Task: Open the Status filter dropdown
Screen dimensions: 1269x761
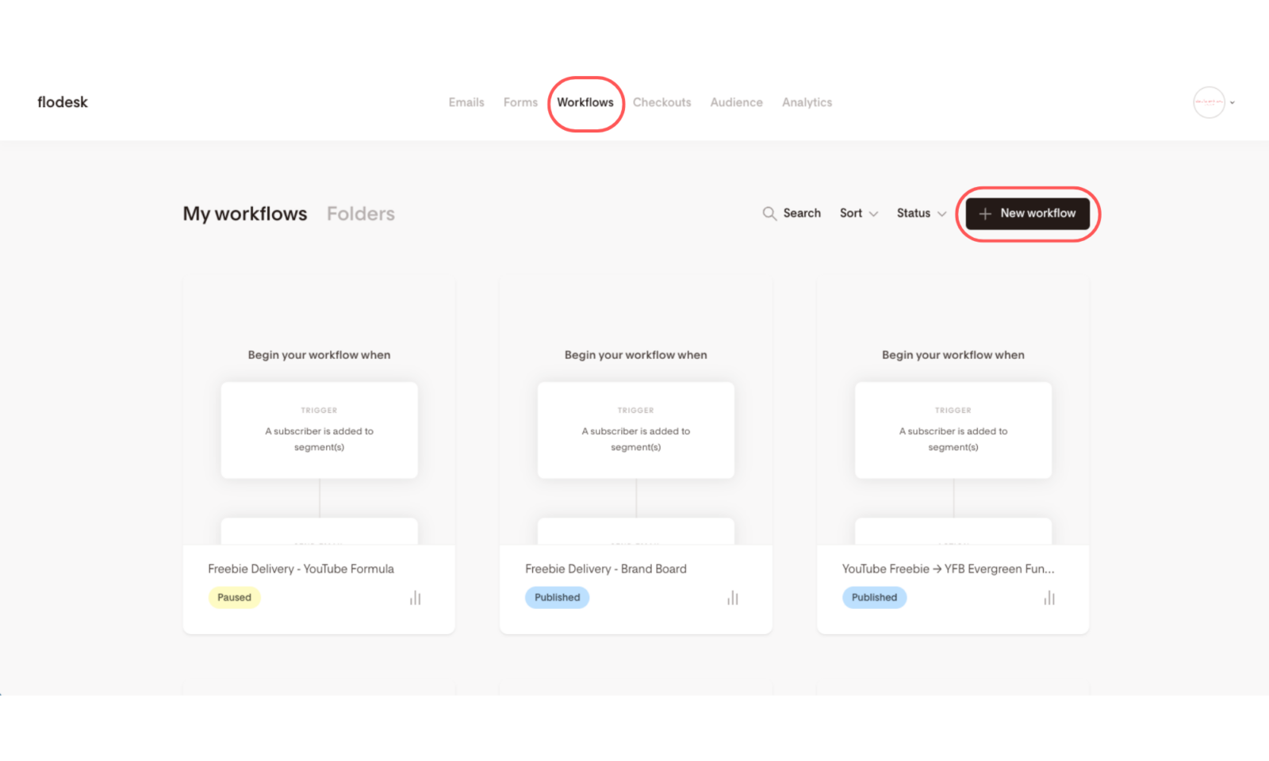Action: coord(919,213)
